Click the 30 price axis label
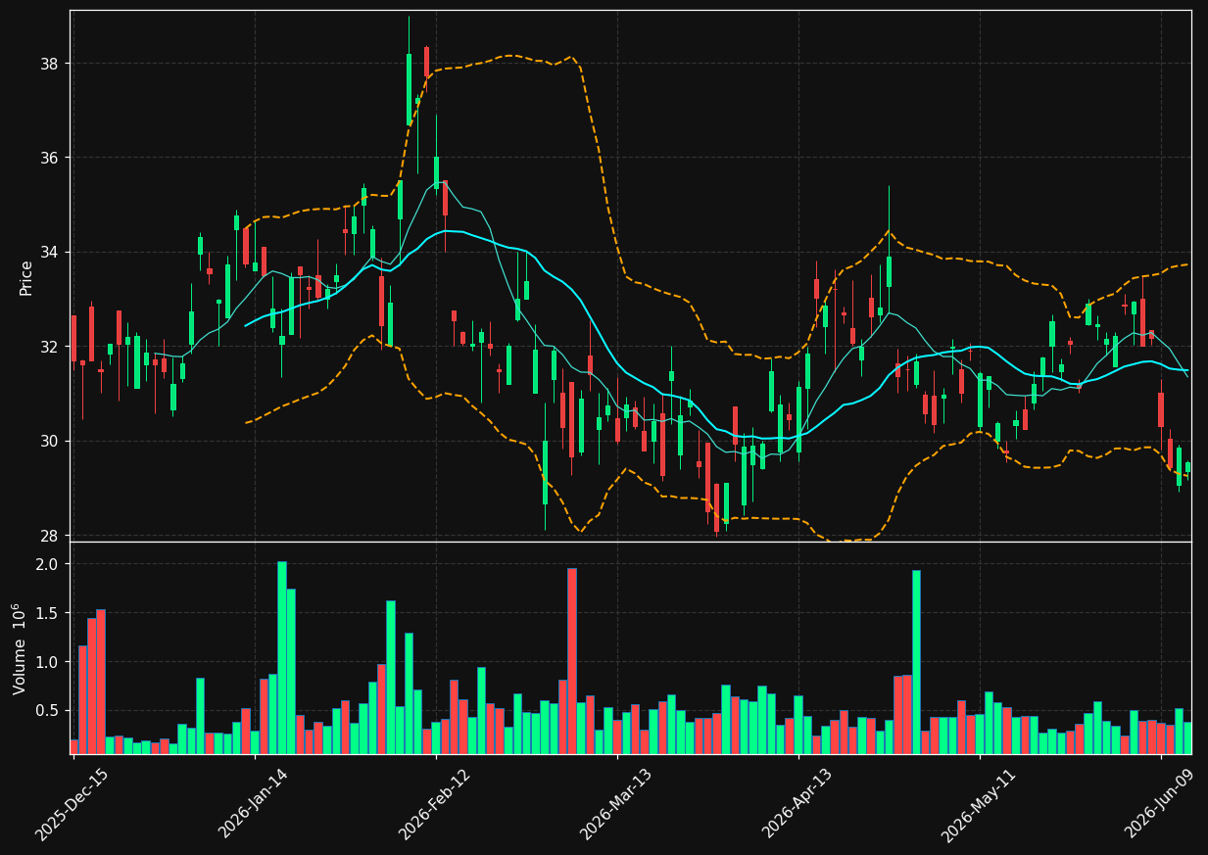This screenshot has height=855, width=1208. 52,441
